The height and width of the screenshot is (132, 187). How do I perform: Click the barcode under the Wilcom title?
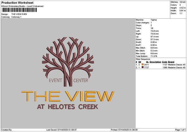[20, 10]
